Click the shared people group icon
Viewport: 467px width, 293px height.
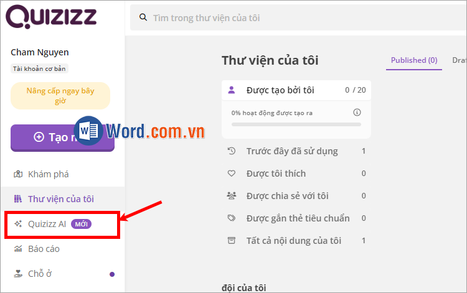(232, 196)
